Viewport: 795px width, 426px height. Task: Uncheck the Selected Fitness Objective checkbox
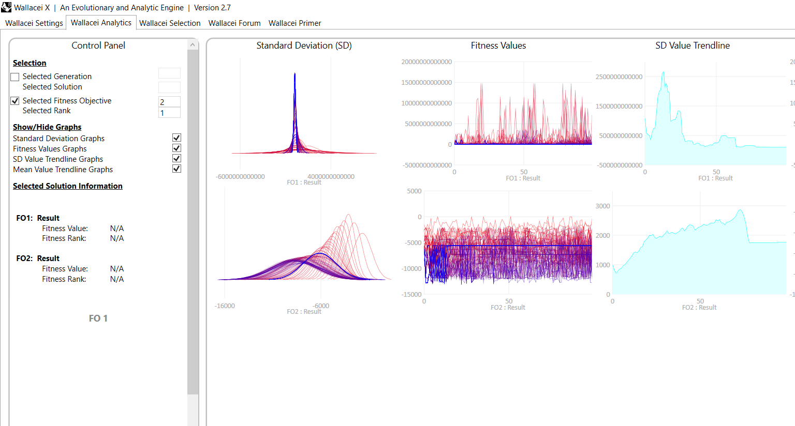click(15, 101)
